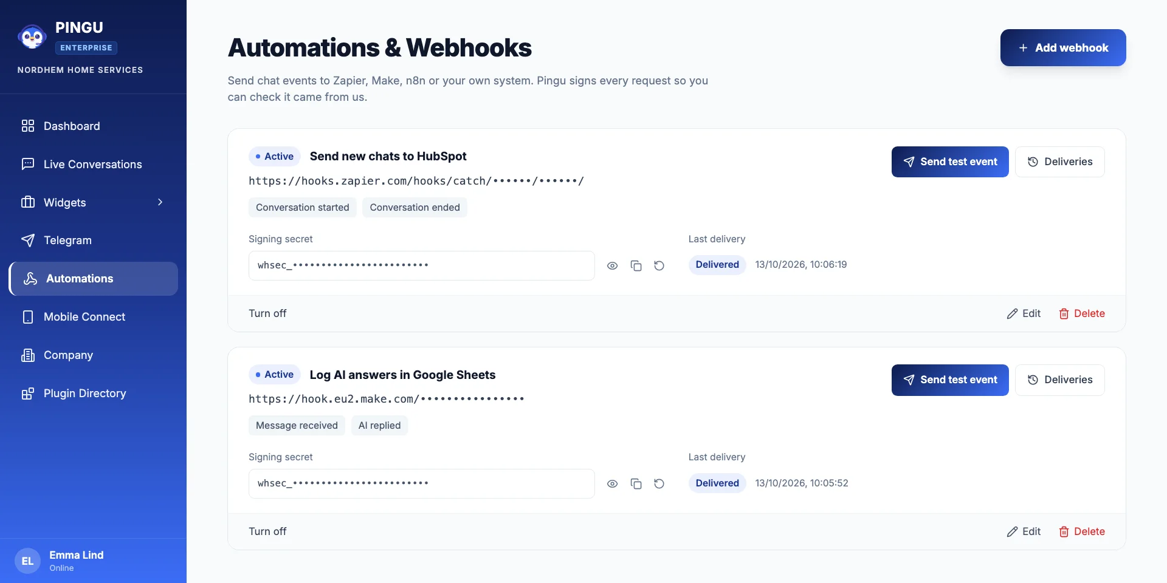This screenshot has height=583, width=1167.
Task: View Deliveries for Google Sheets webhook
Action: 1059,380
